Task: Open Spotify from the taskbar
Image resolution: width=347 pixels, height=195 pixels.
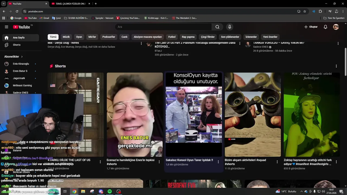Action: 110,191
